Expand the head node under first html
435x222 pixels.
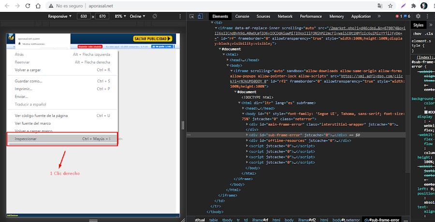[228, 60]
